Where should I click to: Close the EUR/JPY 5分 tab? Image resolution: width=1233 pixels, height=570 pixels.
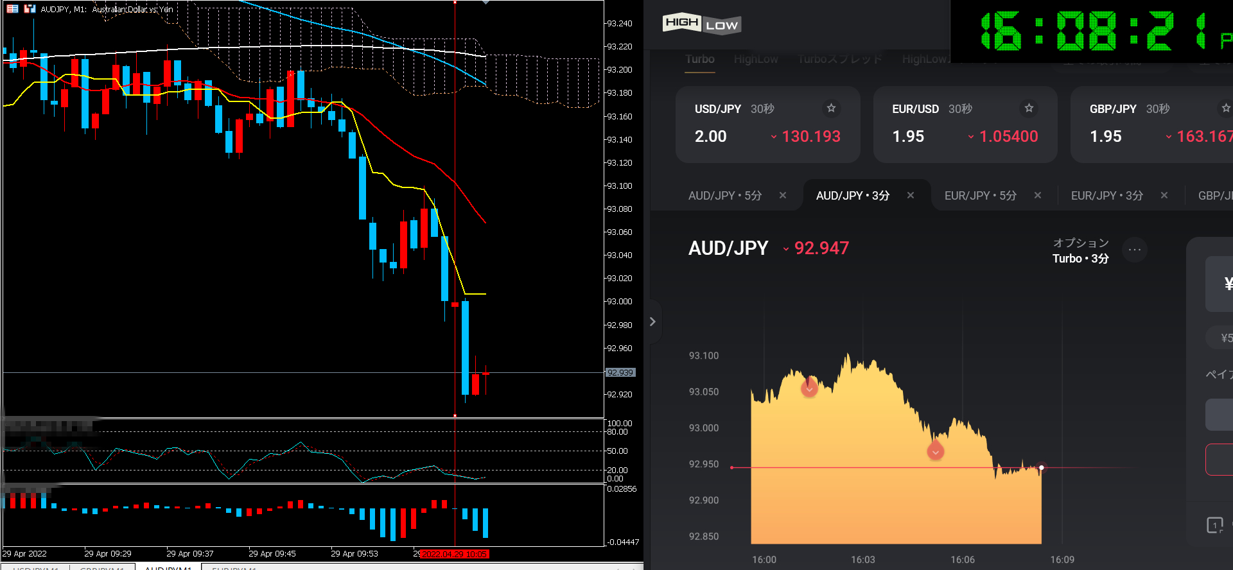click(1037, 195)
